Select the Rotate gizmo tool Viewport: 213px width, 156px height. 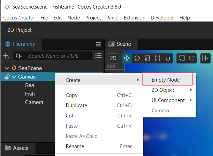pyautogui.click(x=137, y=58)
